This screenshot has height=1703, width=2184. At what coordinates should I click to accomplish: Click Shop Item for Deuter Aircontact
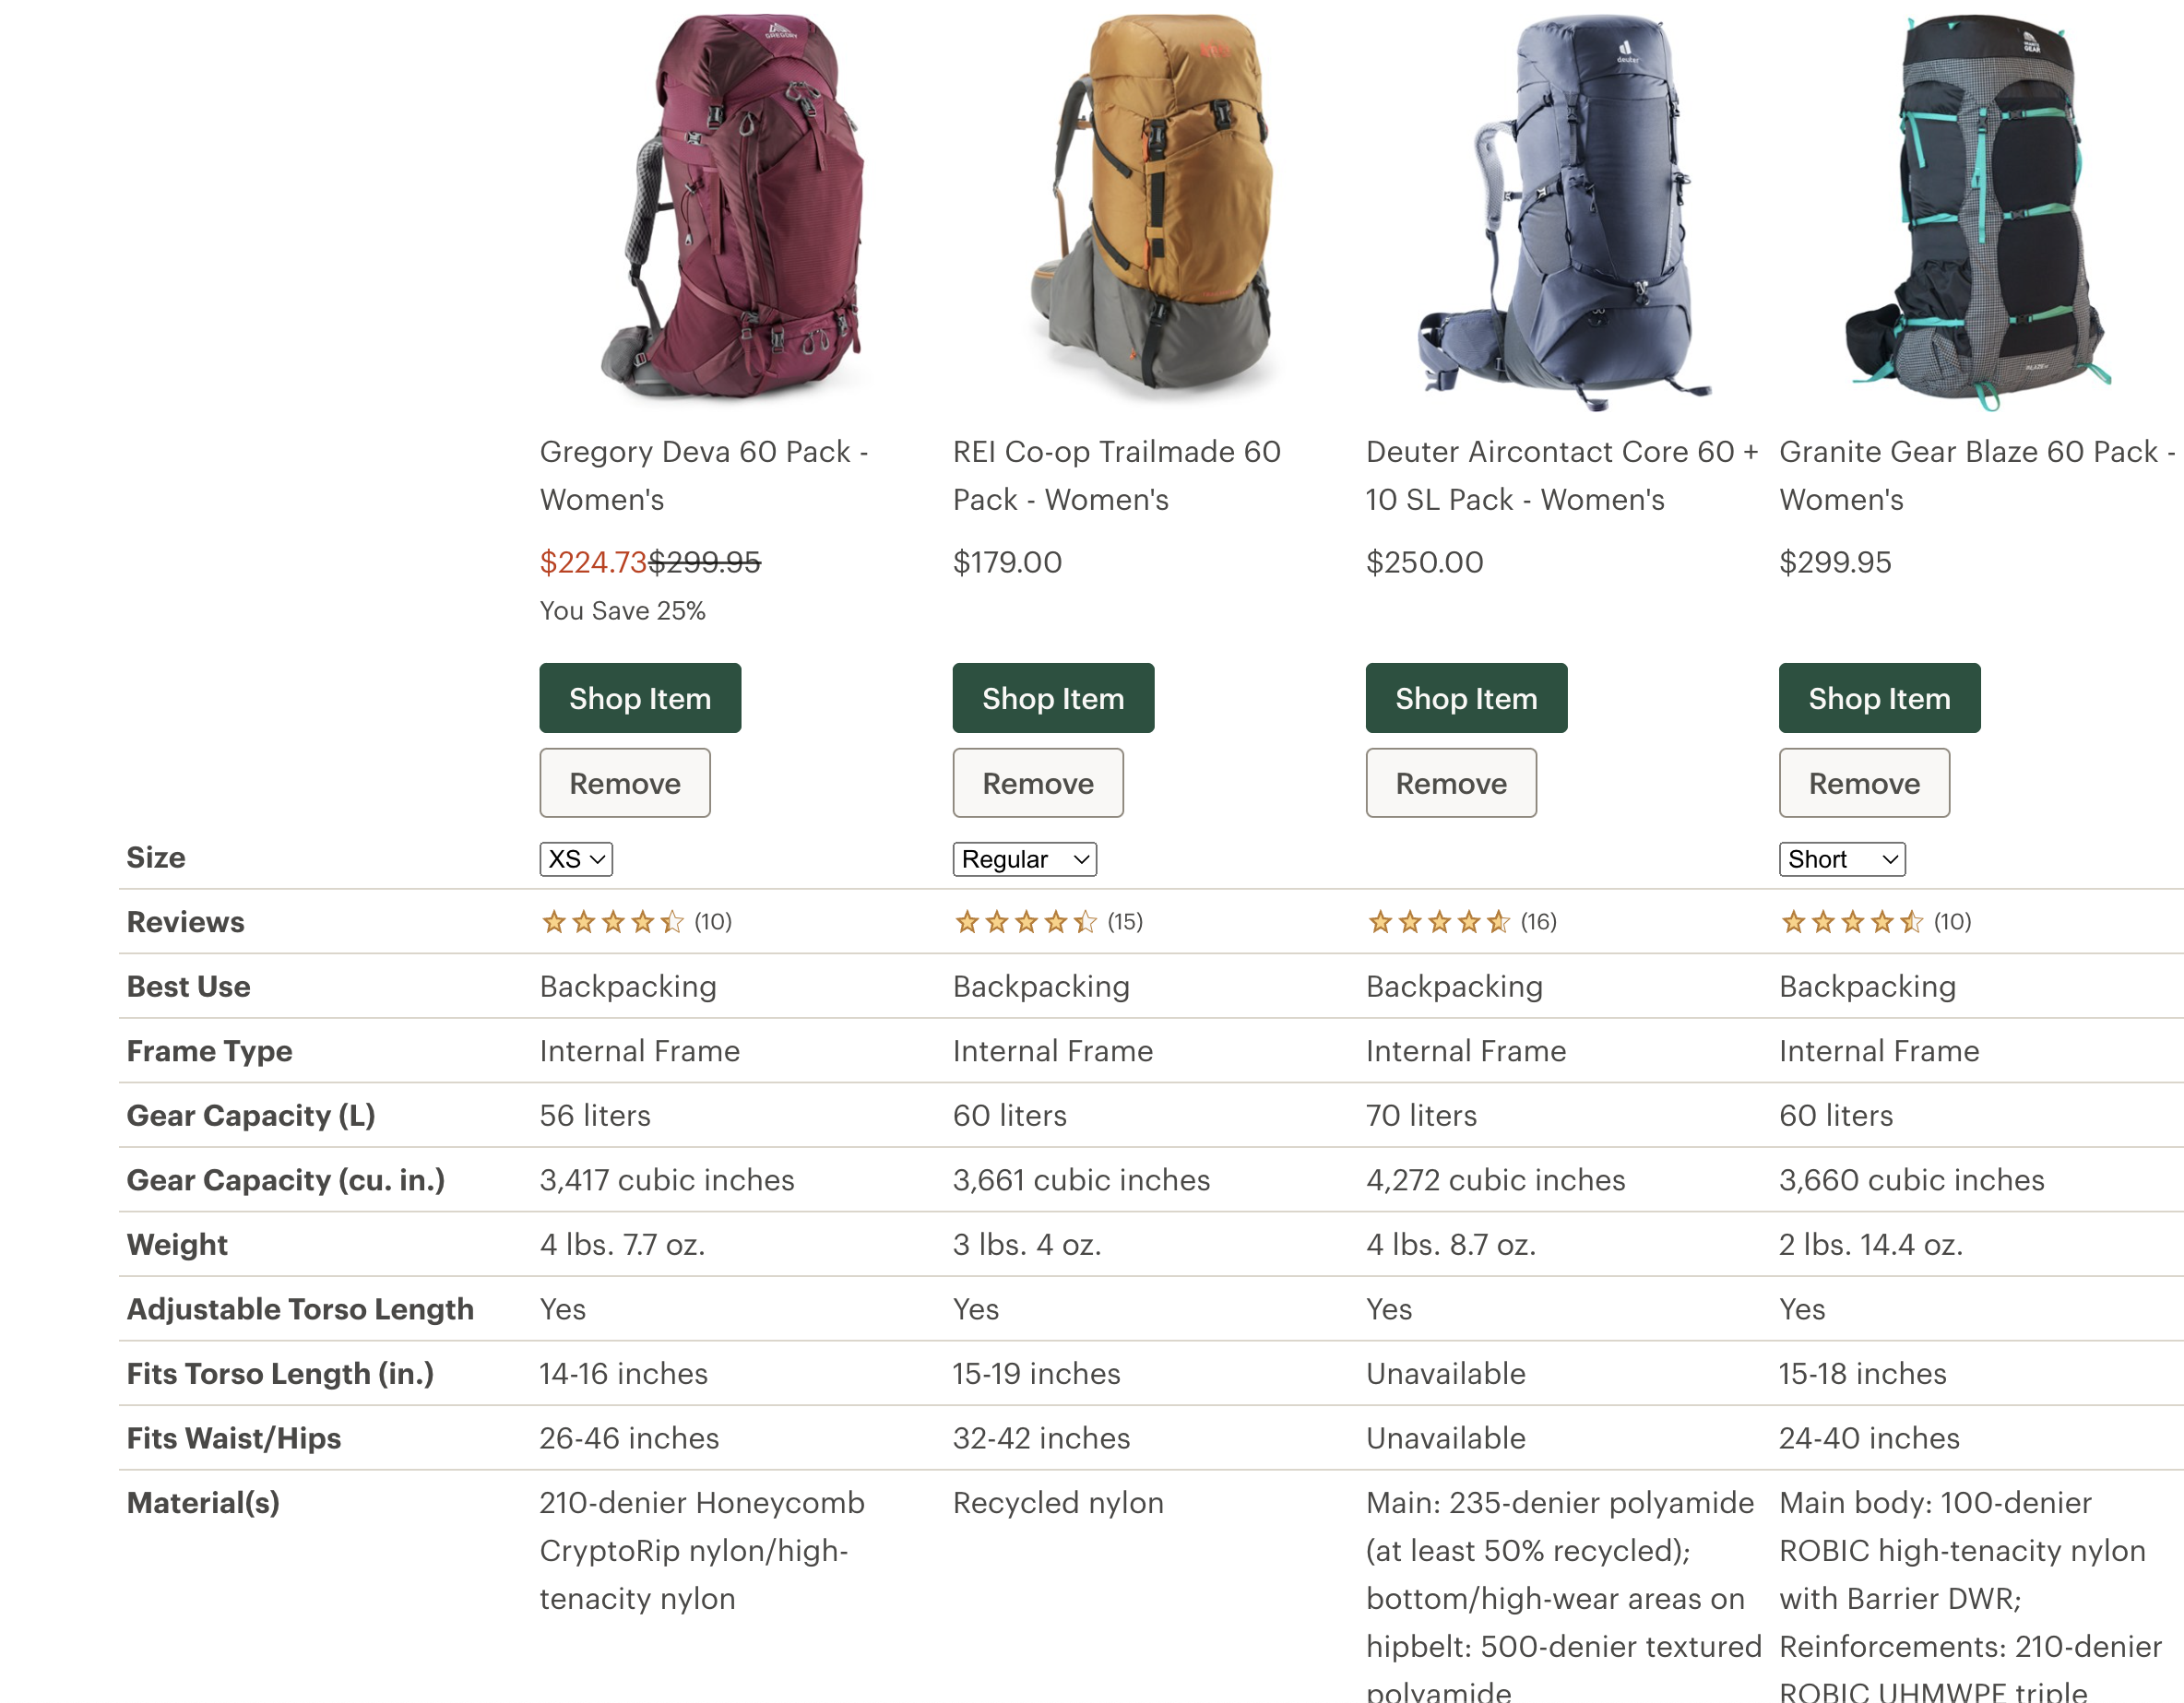point(1466,698)
